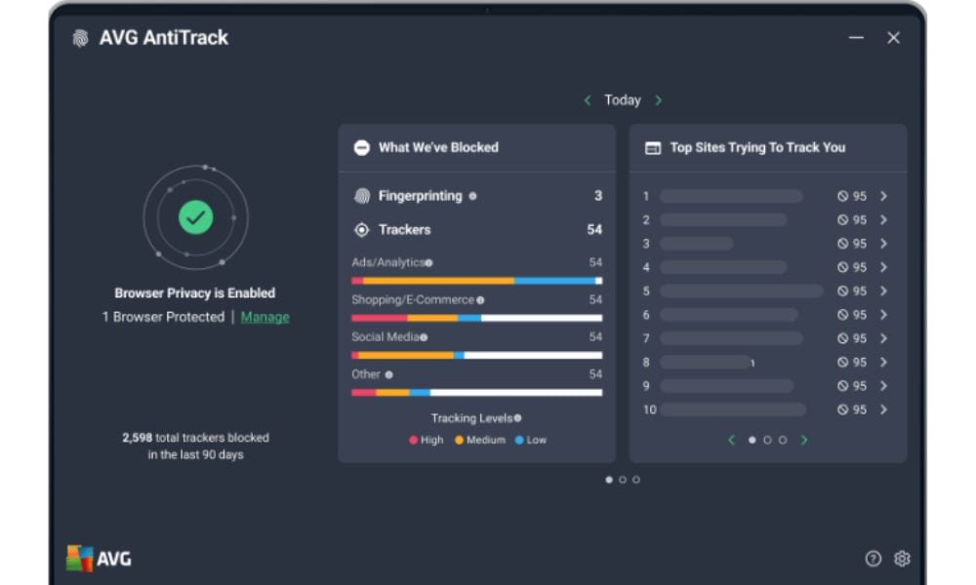Show info for Shopping/E-Commerce
The width and height of the screenshot is (976, 585).
(480, 300)
